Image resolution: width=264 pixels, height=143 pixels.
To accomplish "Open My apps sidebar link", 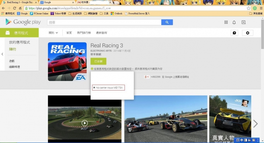I will tap(19, 42).
